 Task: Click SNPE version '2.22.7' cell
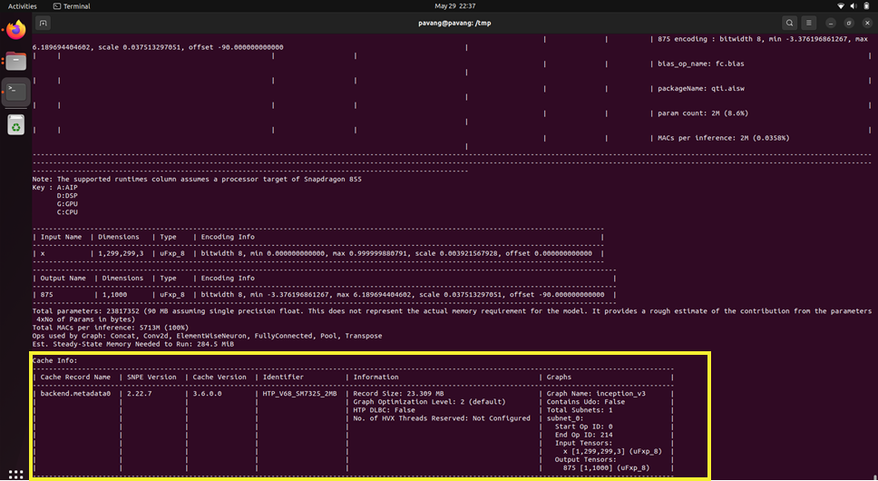(x=140, y=393)
